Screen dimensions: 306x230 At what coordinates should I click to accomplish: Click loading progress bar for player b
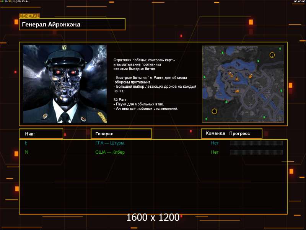click(256, 143)
